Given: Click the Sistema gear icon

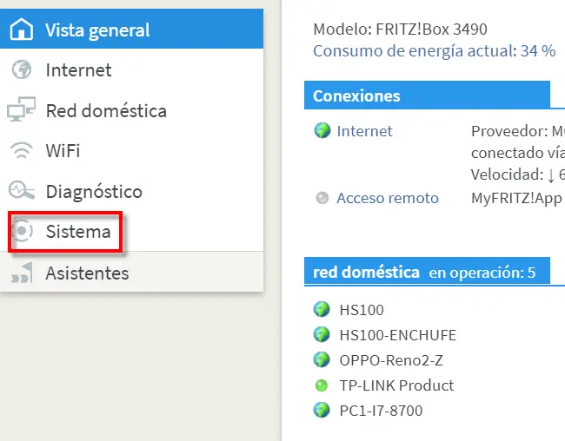Looking at the screenshot, I should (x=22, y=232).
